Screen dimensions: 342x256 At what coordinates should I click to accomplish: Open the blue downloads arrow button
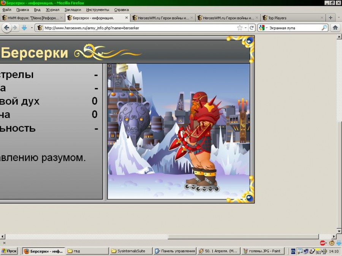pyautogui.click(x=24, y=28)
